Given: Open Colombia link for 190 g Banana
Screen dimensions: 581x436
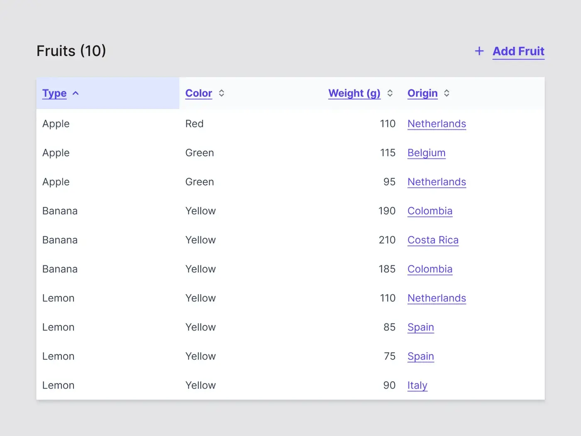Looking at the screenshot, I should click(430, 211).
